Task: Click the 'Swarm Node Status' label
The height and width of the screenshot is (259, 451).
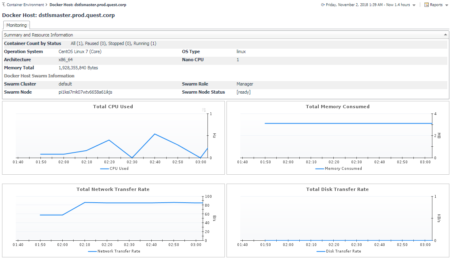Action: (203, 92)
